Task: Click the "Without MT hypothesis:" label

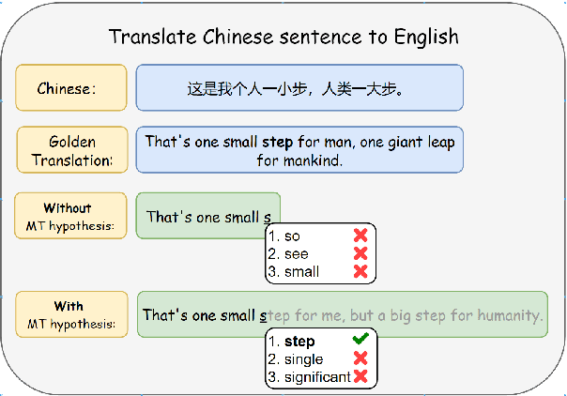Action: point(71,216)
